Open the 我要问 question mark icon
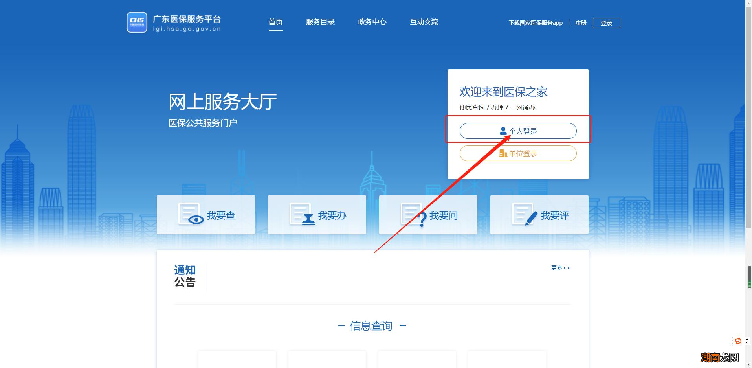 [x=413, y=215]
